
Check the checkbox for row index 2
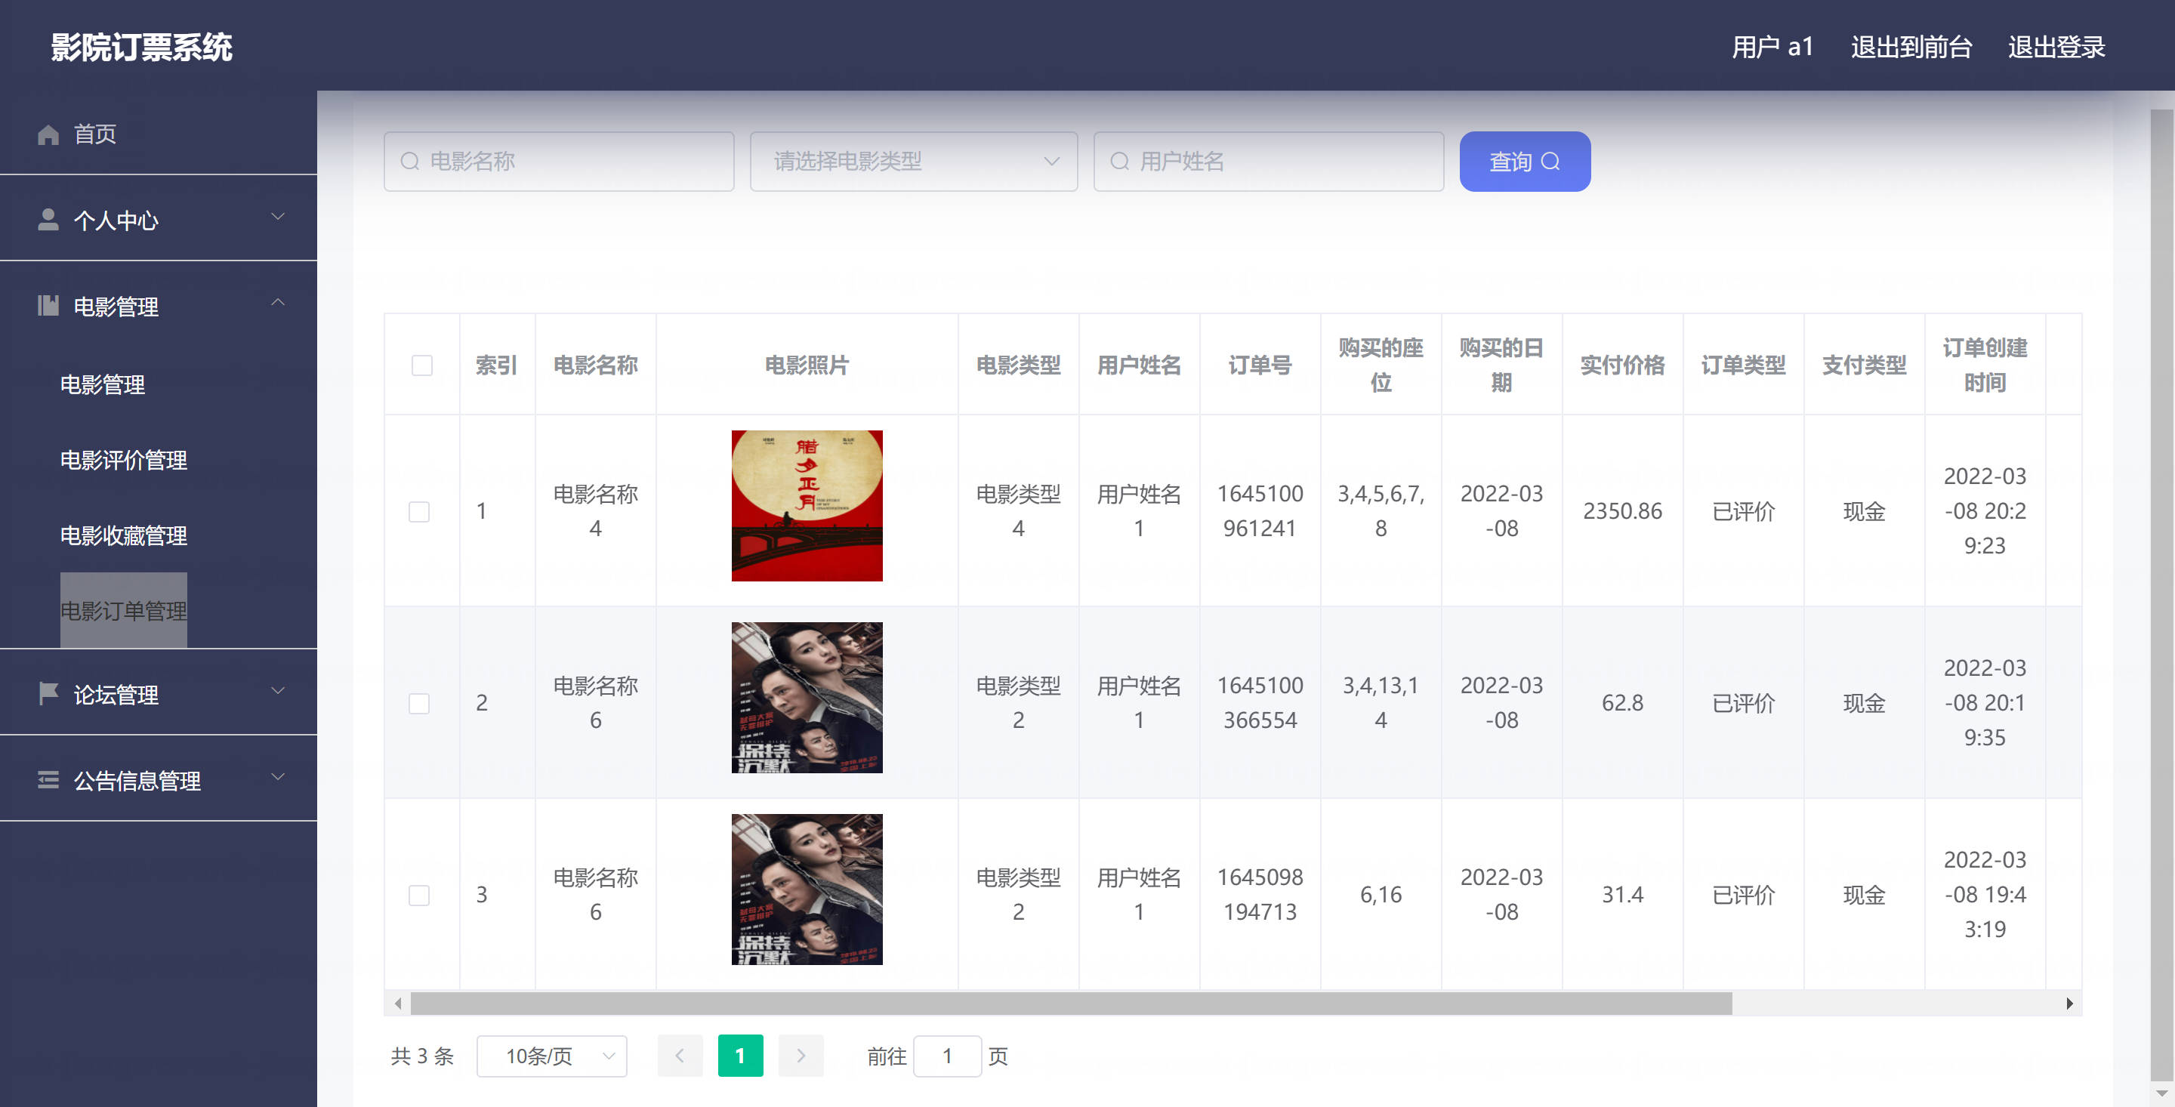[420, 703]
